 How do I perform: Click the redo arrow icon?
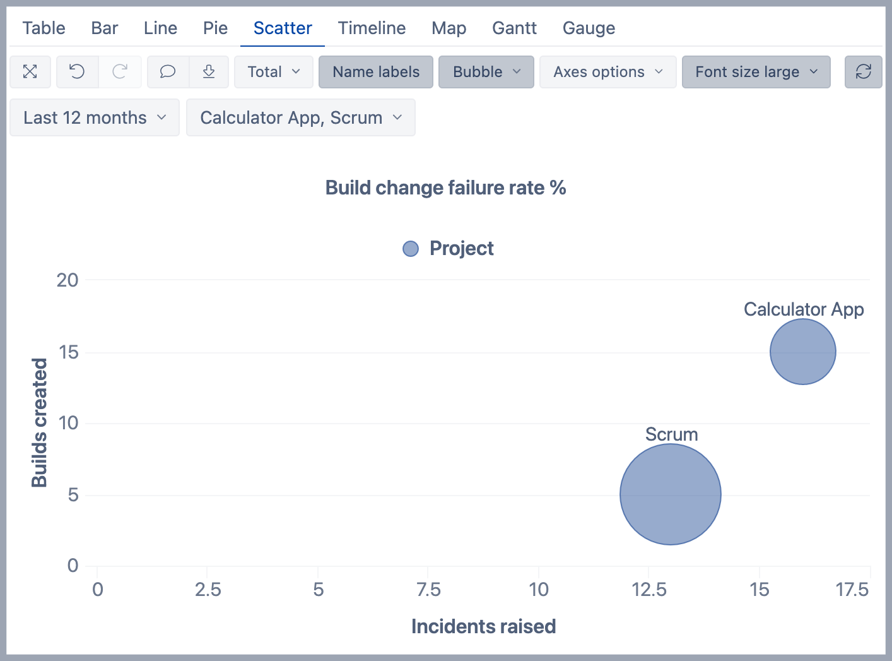click(x=120, y=72)
